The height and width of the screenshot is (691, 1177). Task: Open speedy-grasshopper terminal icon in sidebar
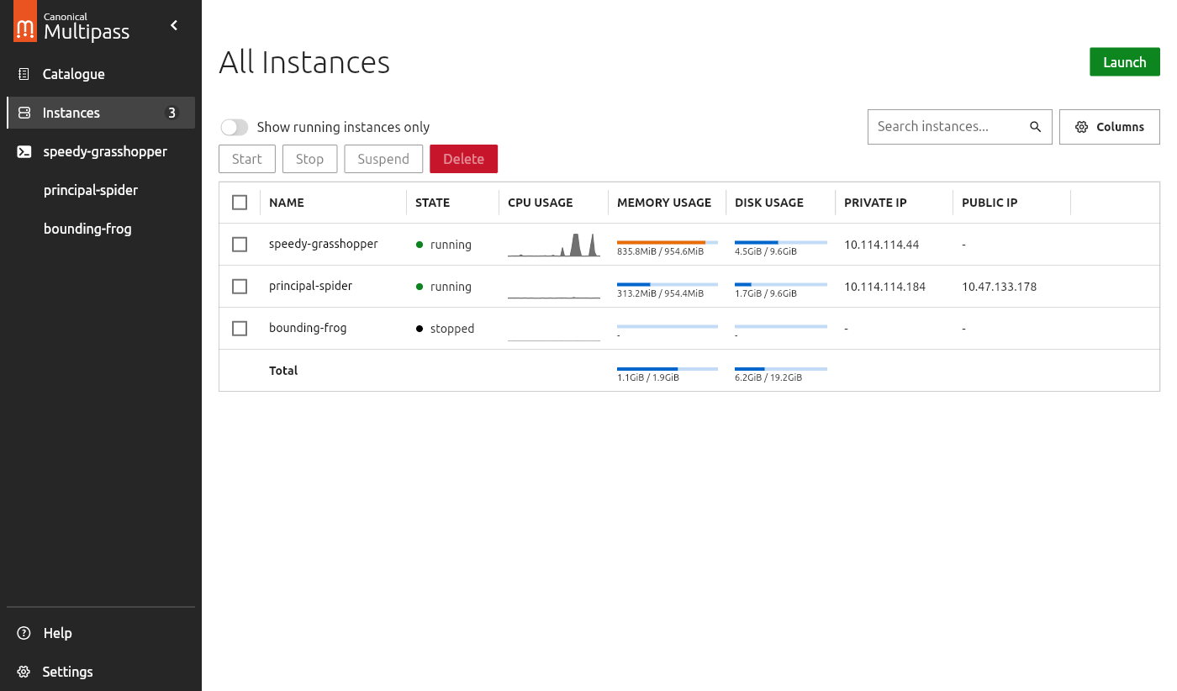[x=24, y=152]
